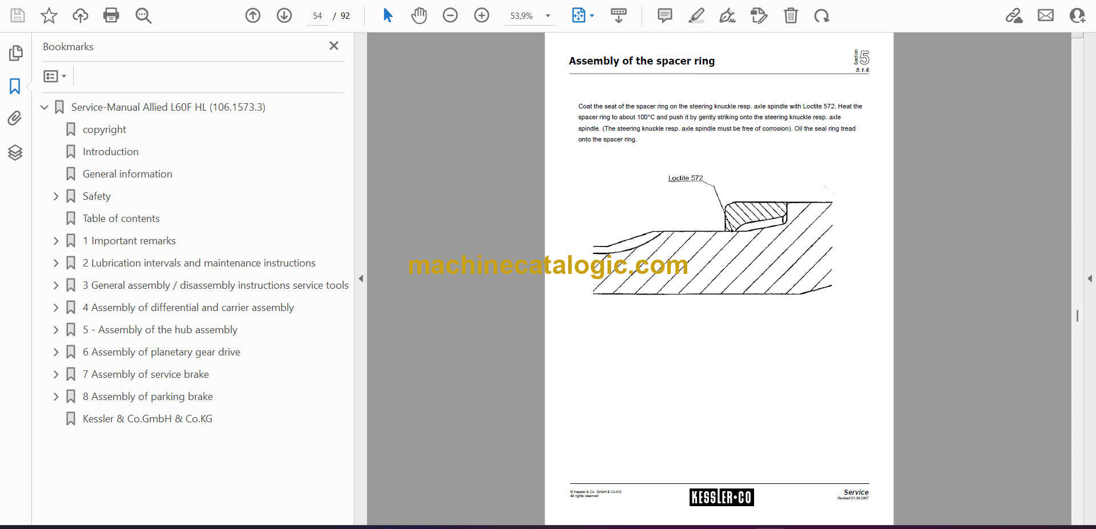This screenshot has height=529, width=1096.
Task: Close the Bookmarks panel
Action: 334,46
